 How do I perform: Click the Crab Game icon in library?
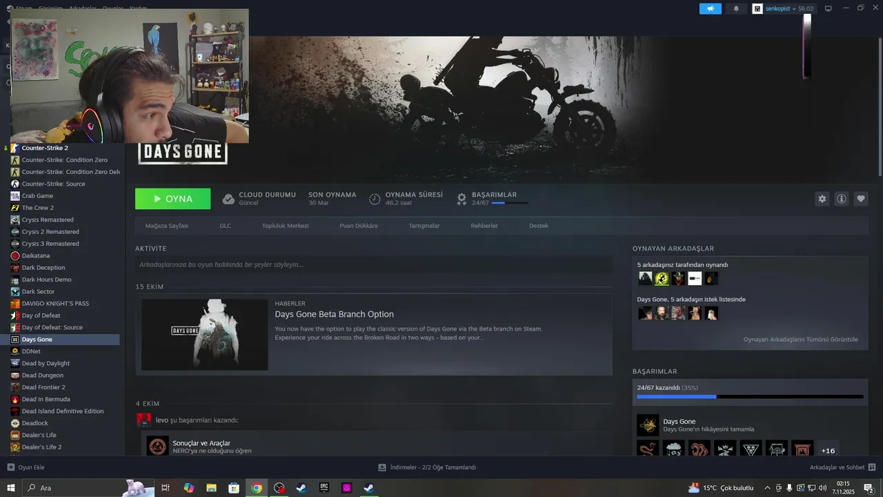coord(15,196)
